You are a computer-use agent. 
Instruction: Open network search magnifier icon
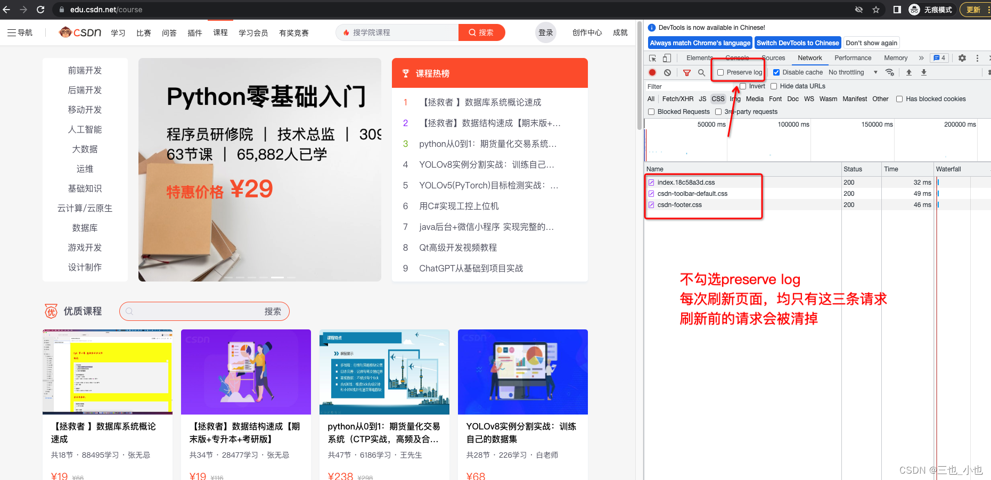coord(701,72)
